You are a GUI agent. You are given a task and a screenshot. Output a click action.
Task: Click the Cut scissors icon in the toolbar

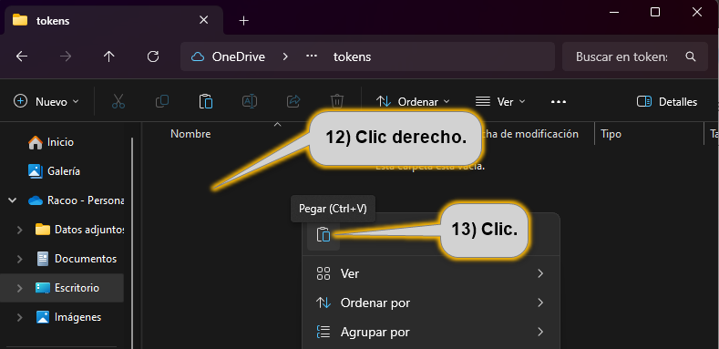click(118, 101)
